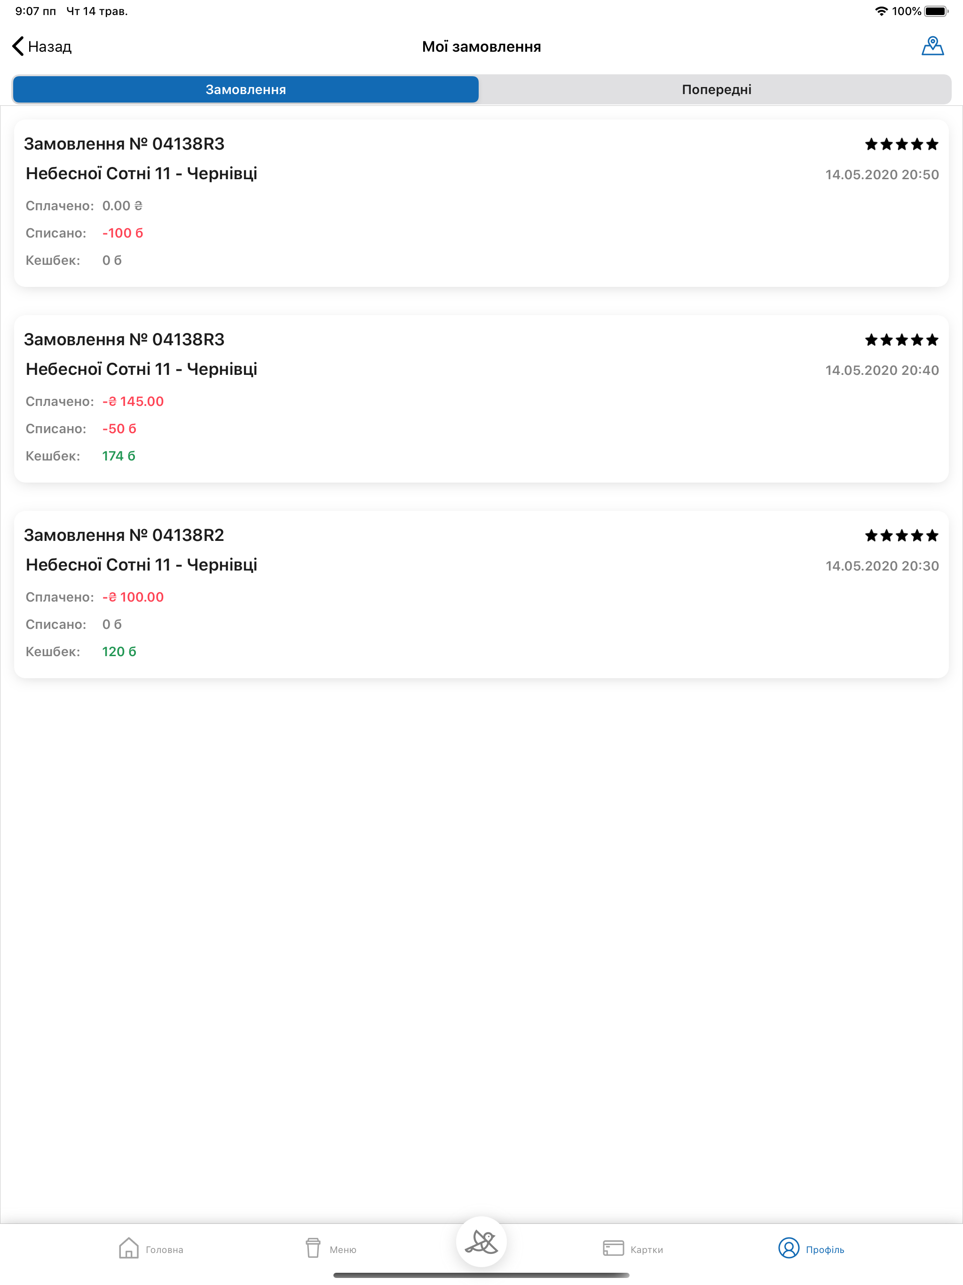
Task: Expand order № 04138R2 card
Action: (481, 593)
